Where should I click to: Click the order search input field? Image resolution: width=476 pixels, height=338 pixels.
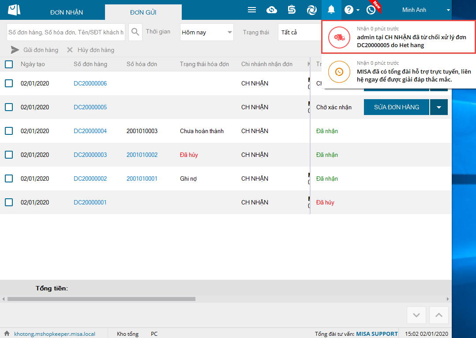[66, 32]
